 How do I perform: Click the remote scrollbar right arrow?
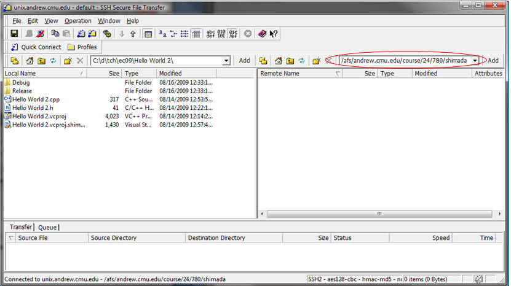point(499,214)
